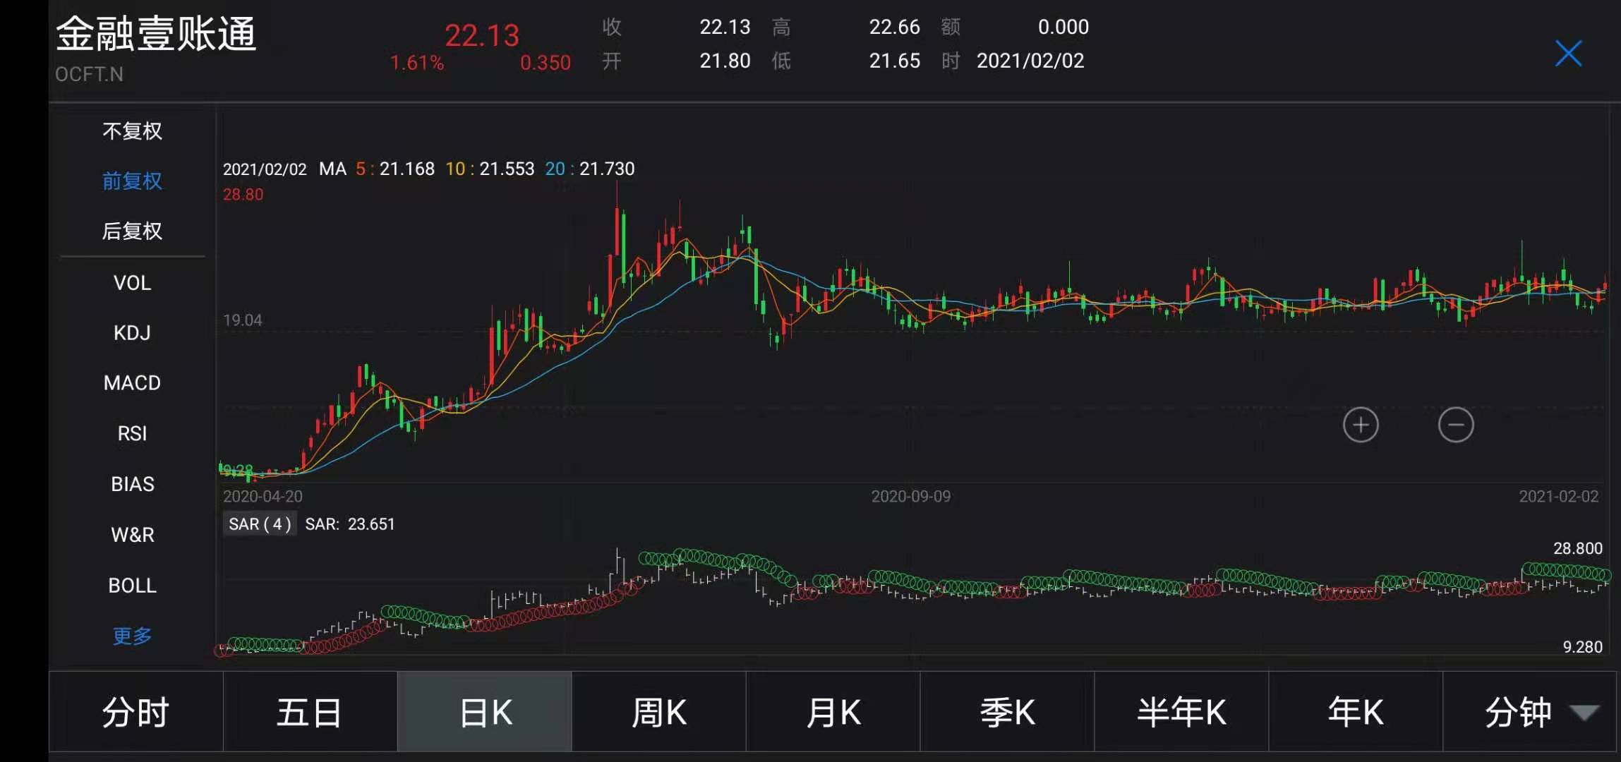The height and width of the screenshot is (762, 1621).
Task: Enable RSI indicator
Action: pos(132,433)
